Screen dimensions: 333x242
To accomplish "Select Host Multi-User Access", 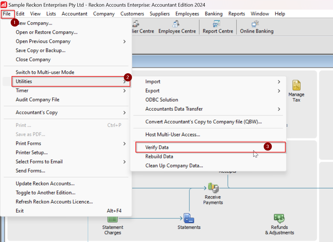I will (x=208, y=135).
